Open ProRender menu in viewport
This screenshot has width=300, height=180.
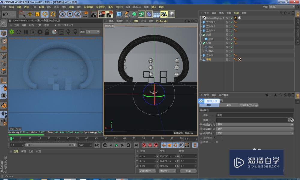click(162, 21)
